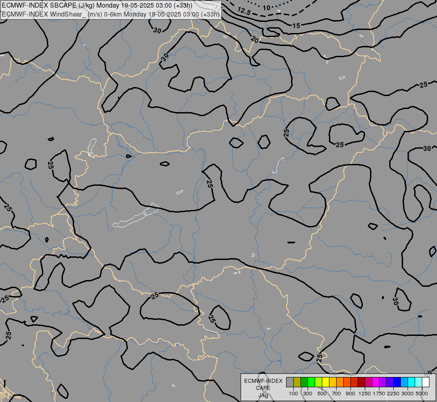Viewport: 437px width, 402px height.
Task: Click the legend value label 3000
Action: [408, 394]
